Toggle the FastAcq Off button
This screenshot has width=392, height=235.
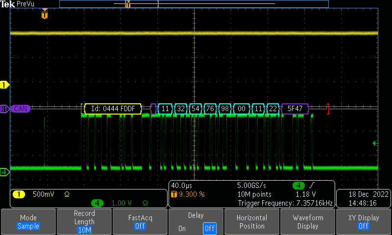pos(140,221)
